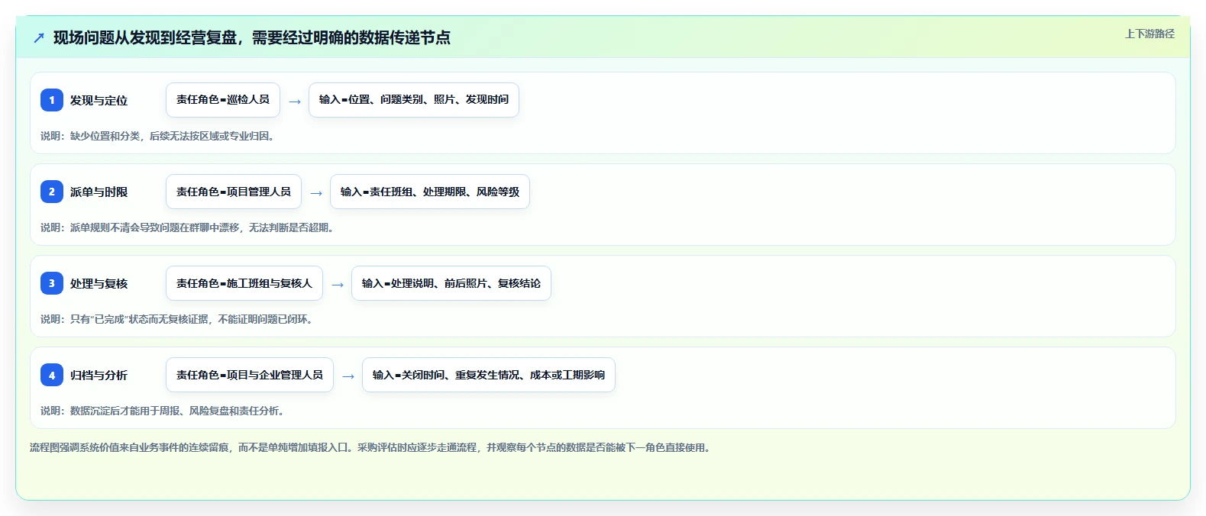
Task: Click the step 4 number badge
Action: [x=52, y=375]
